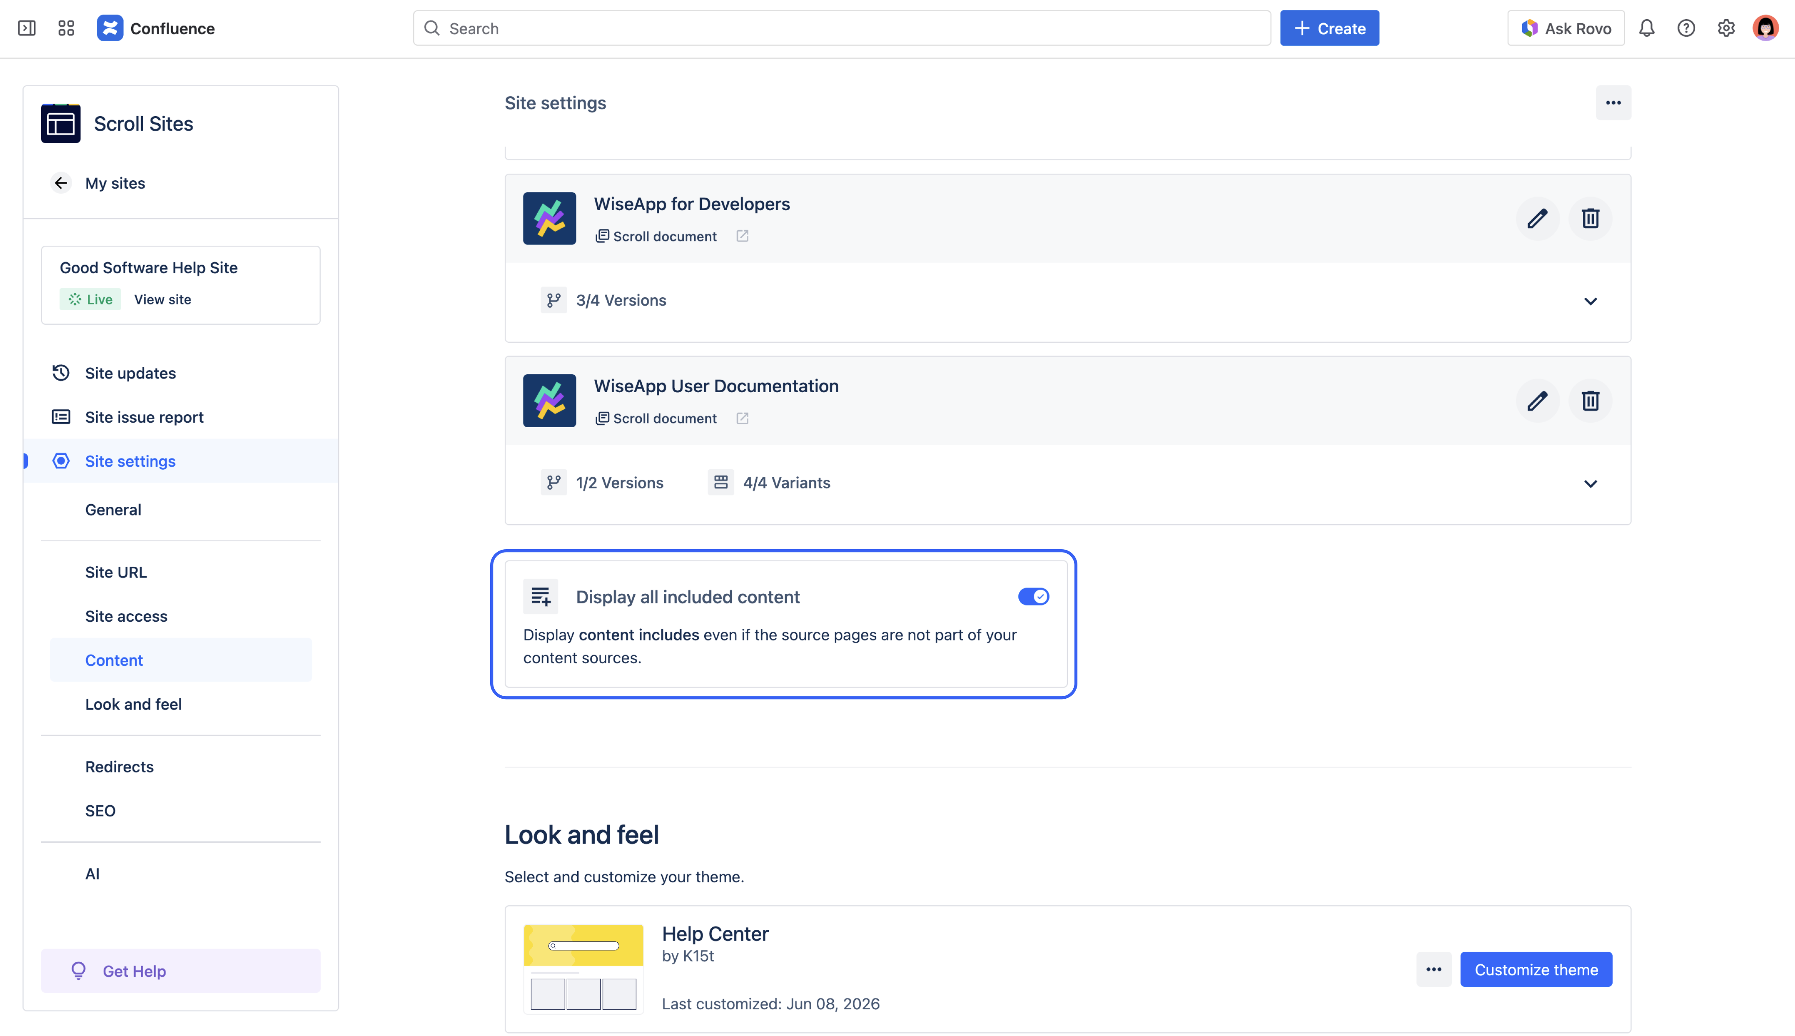Collapse the sidebar panel icon
This screenshot has height=1036, width=1795.
tap(27, 28)
